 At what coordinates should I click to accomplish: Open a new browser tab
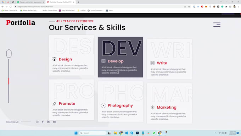(78, 2)
